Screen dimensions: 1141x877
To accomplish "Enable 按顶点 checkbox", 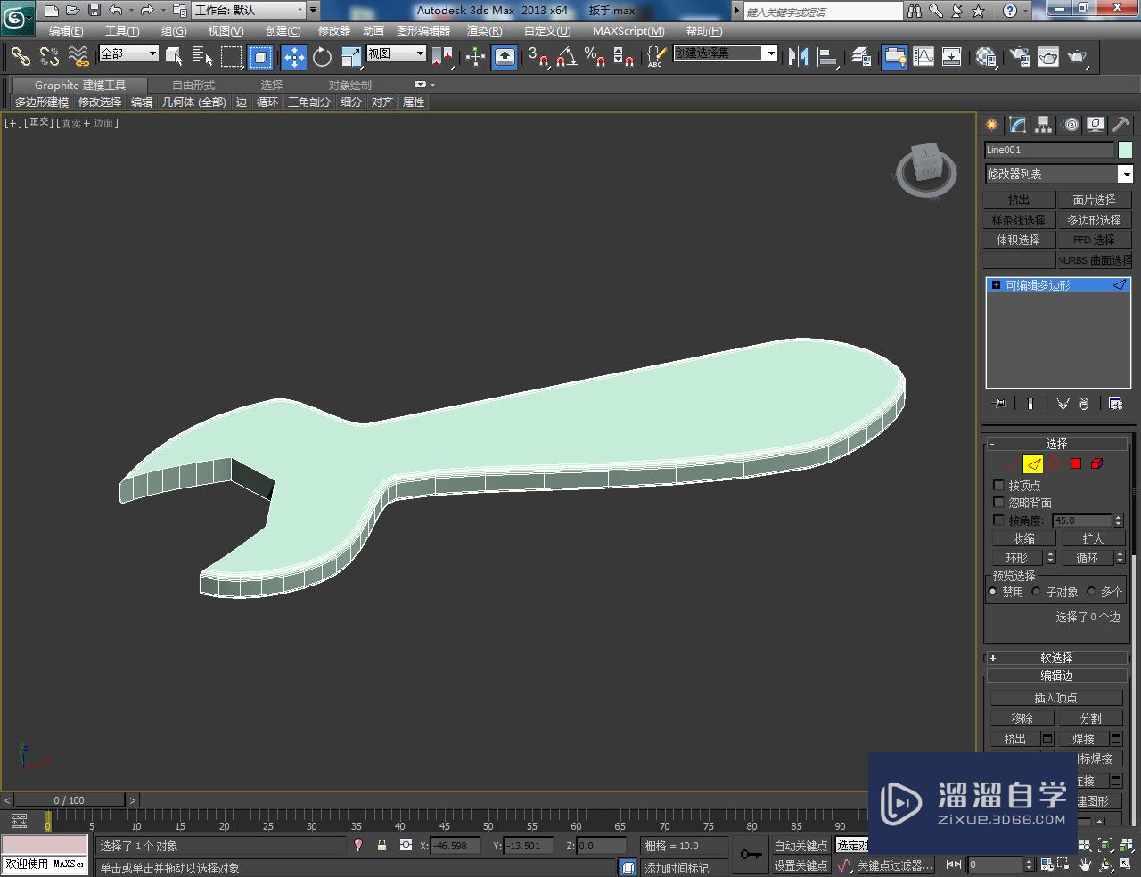I will click(998, 486).
